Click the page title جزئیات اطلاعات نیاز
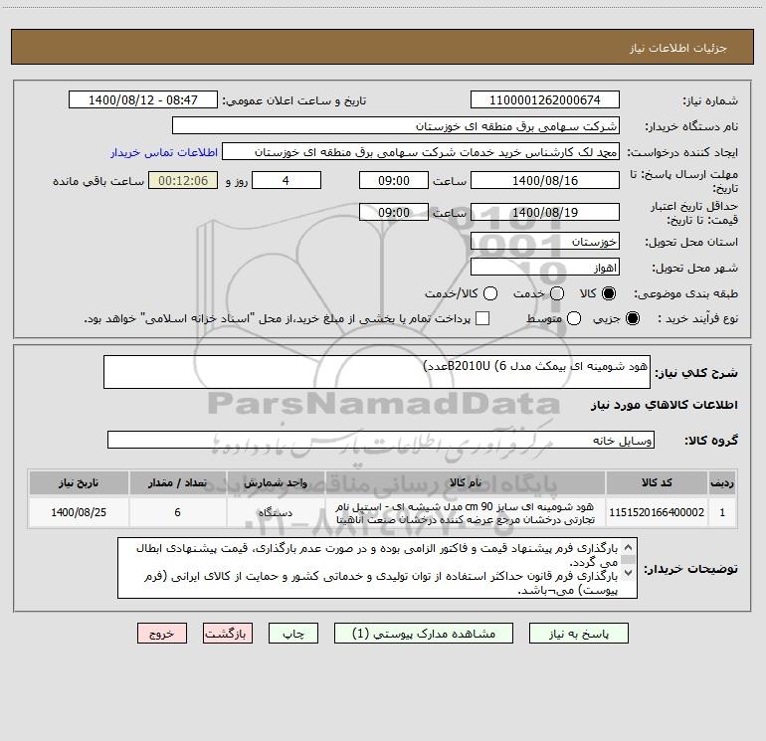The image size is (766, 741). (x=678, y=48)
